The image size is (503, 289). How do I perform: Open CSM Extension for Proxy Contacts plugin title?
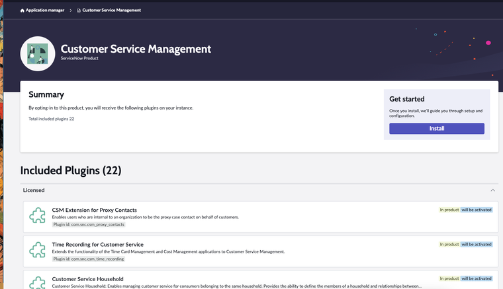tap(94, 210)
